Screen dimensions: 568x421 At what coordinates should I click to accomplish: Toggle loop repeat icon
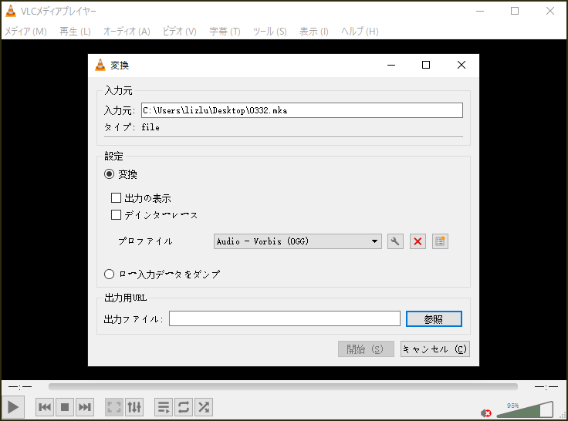(184, 407)
